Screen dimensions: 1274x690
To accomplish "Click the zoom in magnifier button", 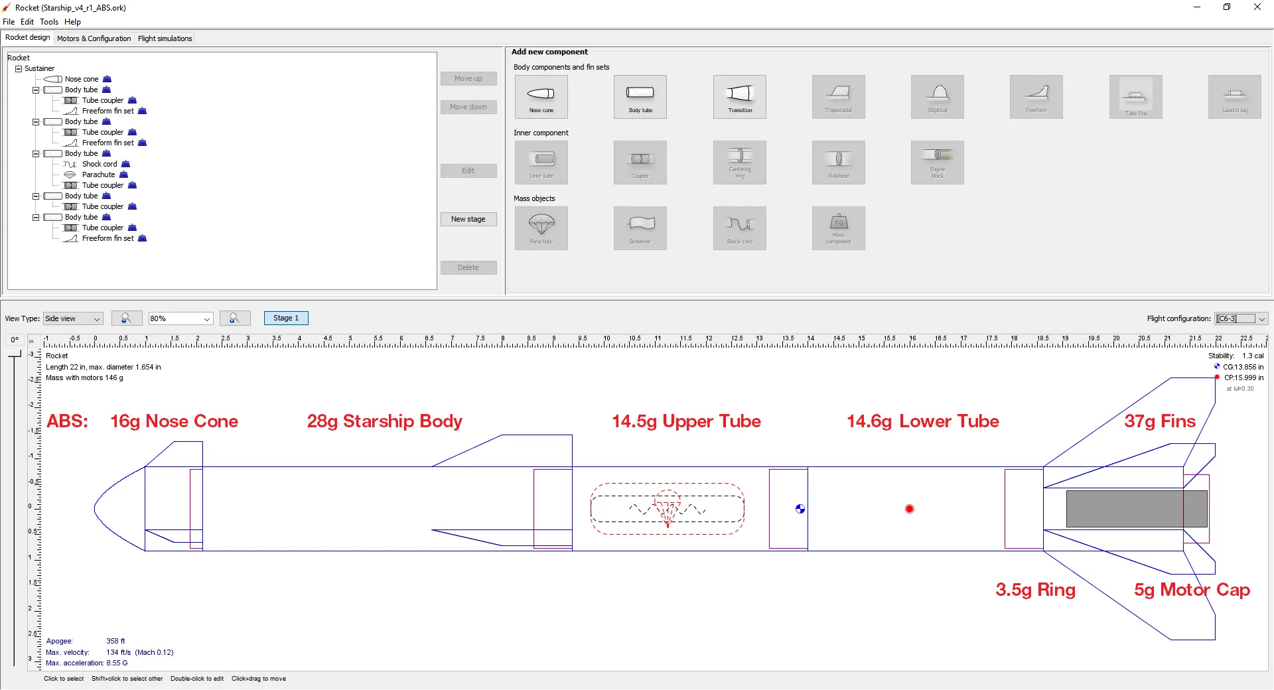I will coord(234,318).
